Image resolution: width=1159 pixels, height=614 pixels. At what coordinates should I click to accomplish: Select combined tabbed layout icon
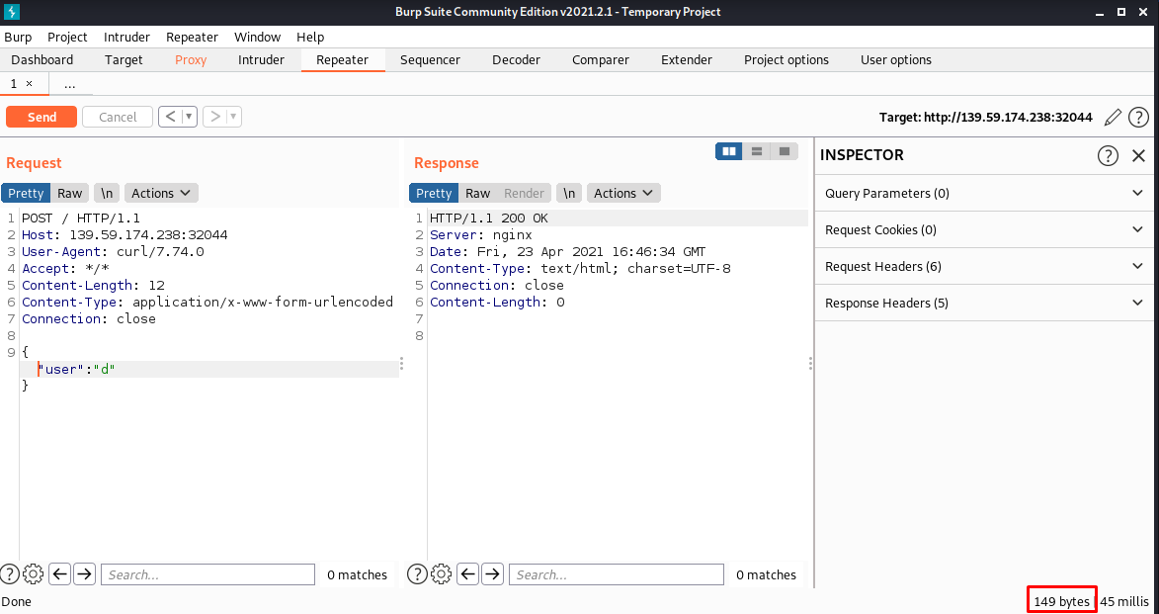coord(785,151)
